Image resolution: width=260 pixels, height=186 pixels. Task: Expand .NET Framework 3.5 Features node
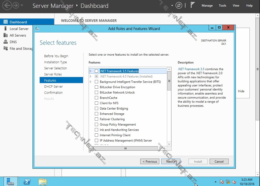91,71
